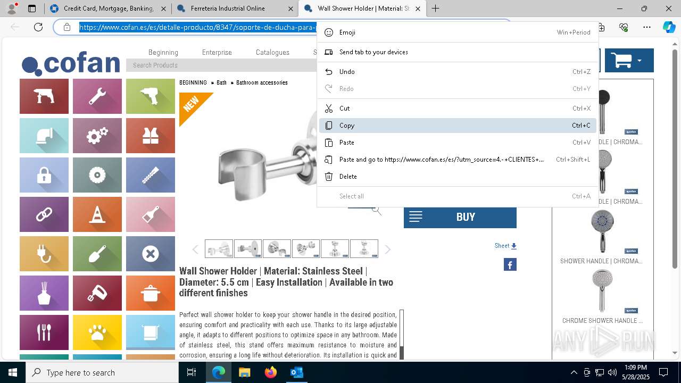Open the wall plug fixings category tile
Image resolution: width=681 pixels, height=383 pixels.
click(151, 175)
